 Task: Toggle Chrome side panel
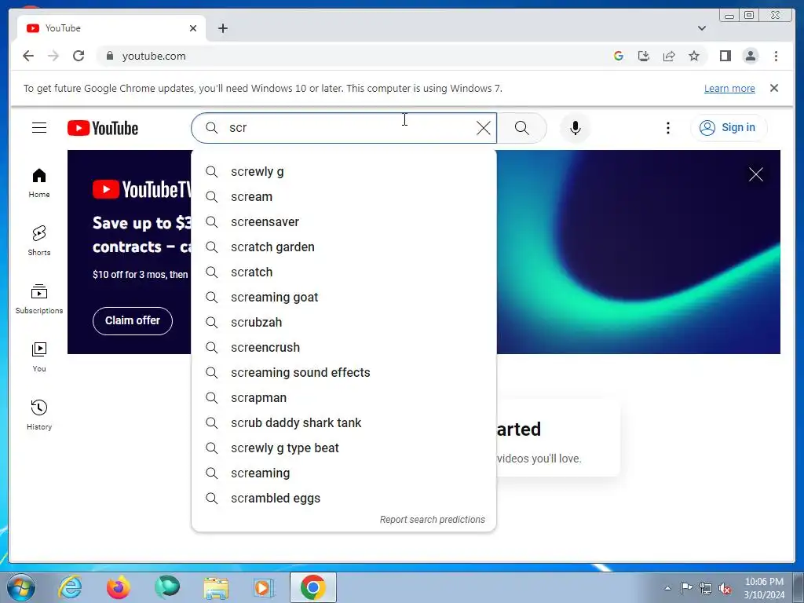725,56
